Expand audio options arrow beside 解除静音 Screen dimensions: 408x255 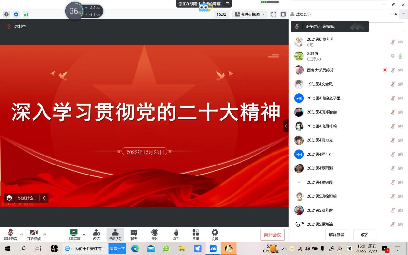pyautogui.click(x=21, y=234)
